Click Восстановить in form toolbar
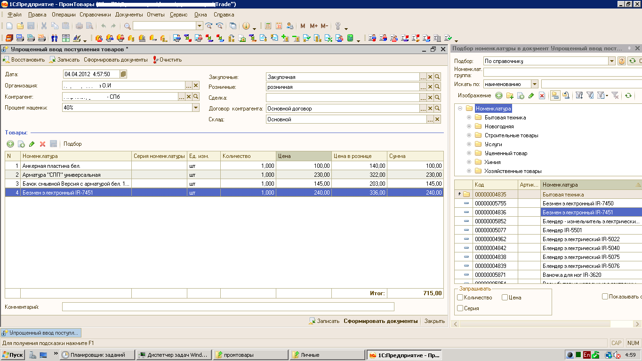The height and width of the screenshot is (361, 642). [24, 60]
